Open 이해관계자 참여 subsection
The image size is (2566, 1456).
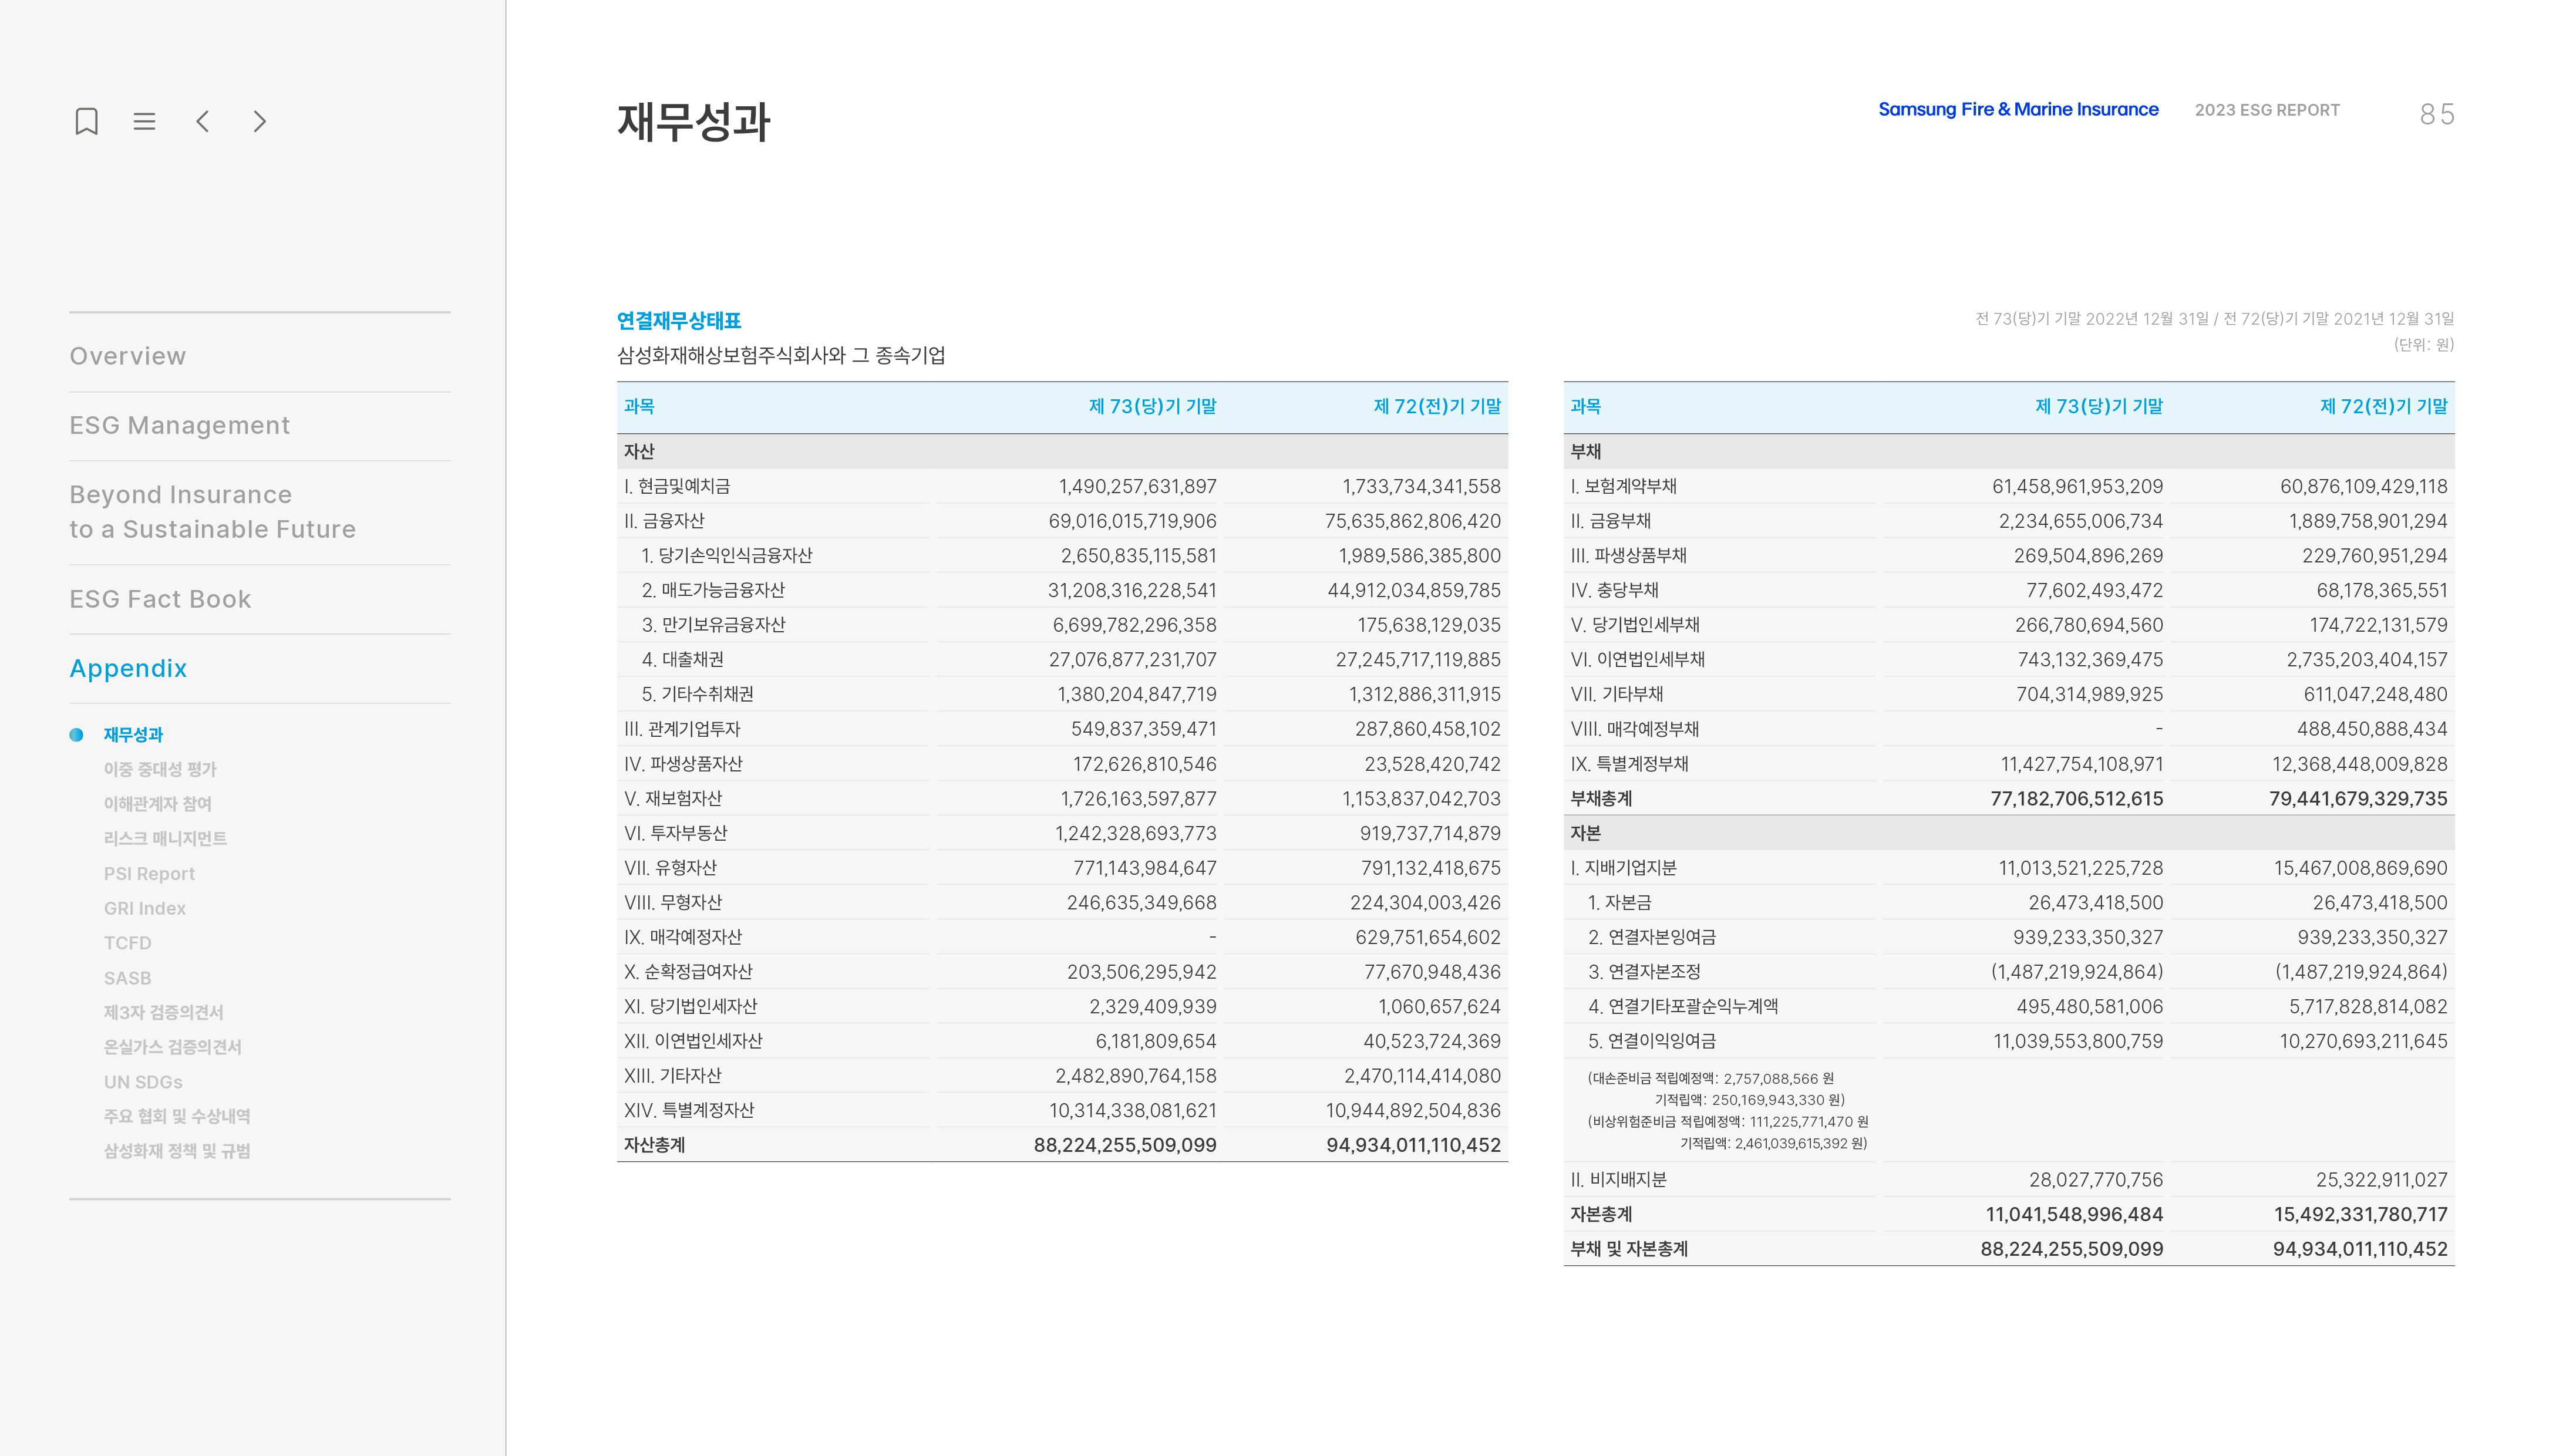click(157, 804)
